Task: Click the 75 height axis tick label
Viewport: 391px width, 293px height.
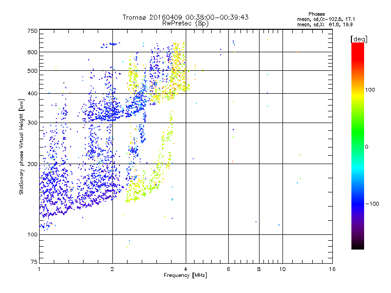Action: [34, 262]
